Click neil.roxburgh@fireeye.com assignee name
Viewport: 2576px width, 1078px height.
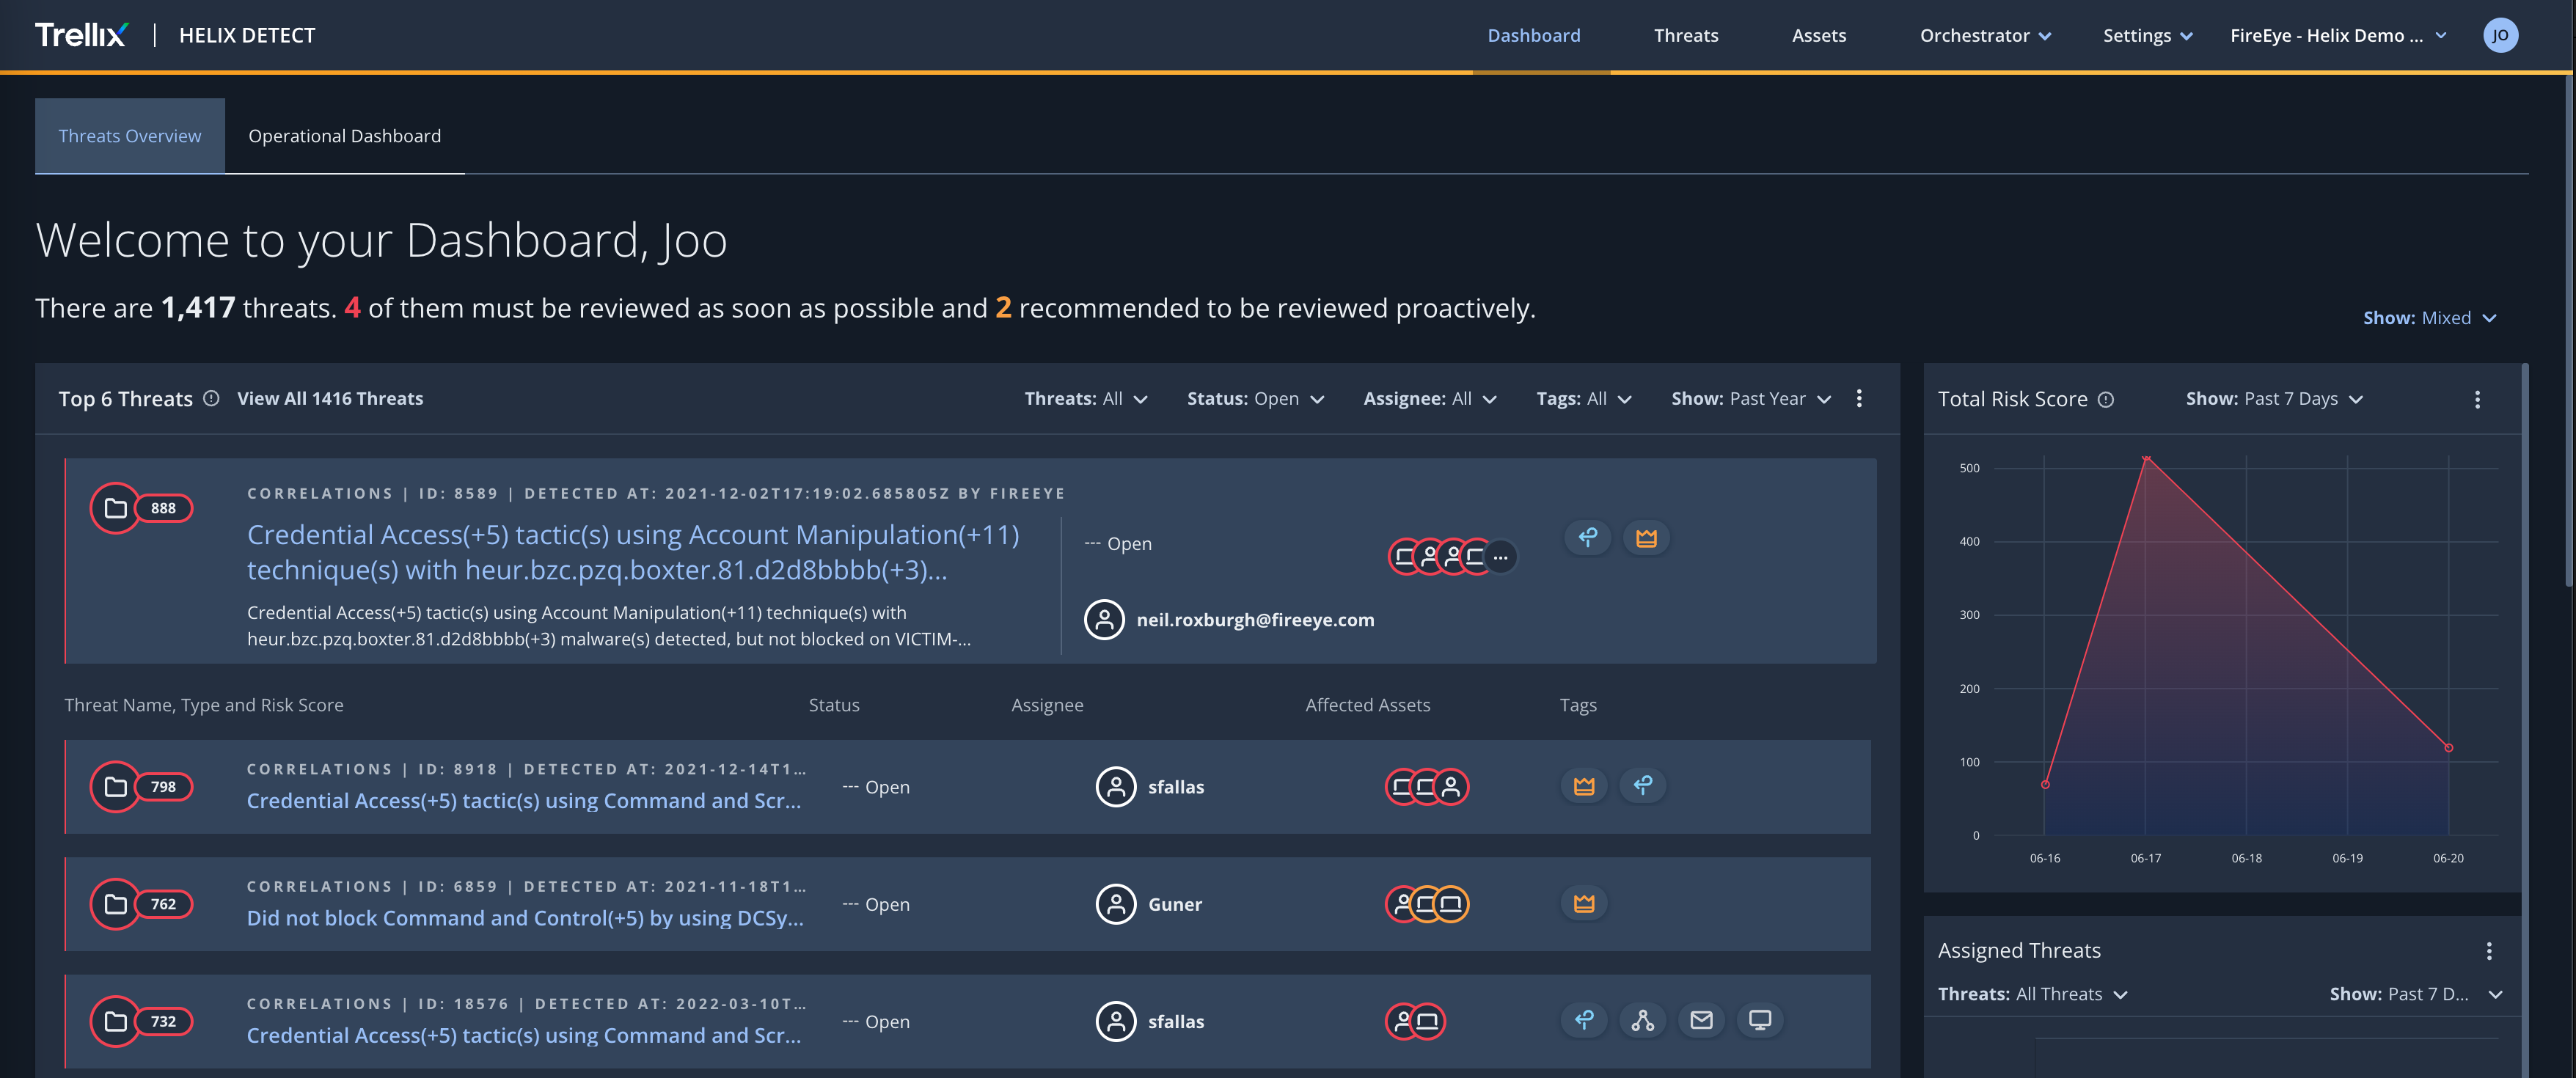click(1255, 620)
